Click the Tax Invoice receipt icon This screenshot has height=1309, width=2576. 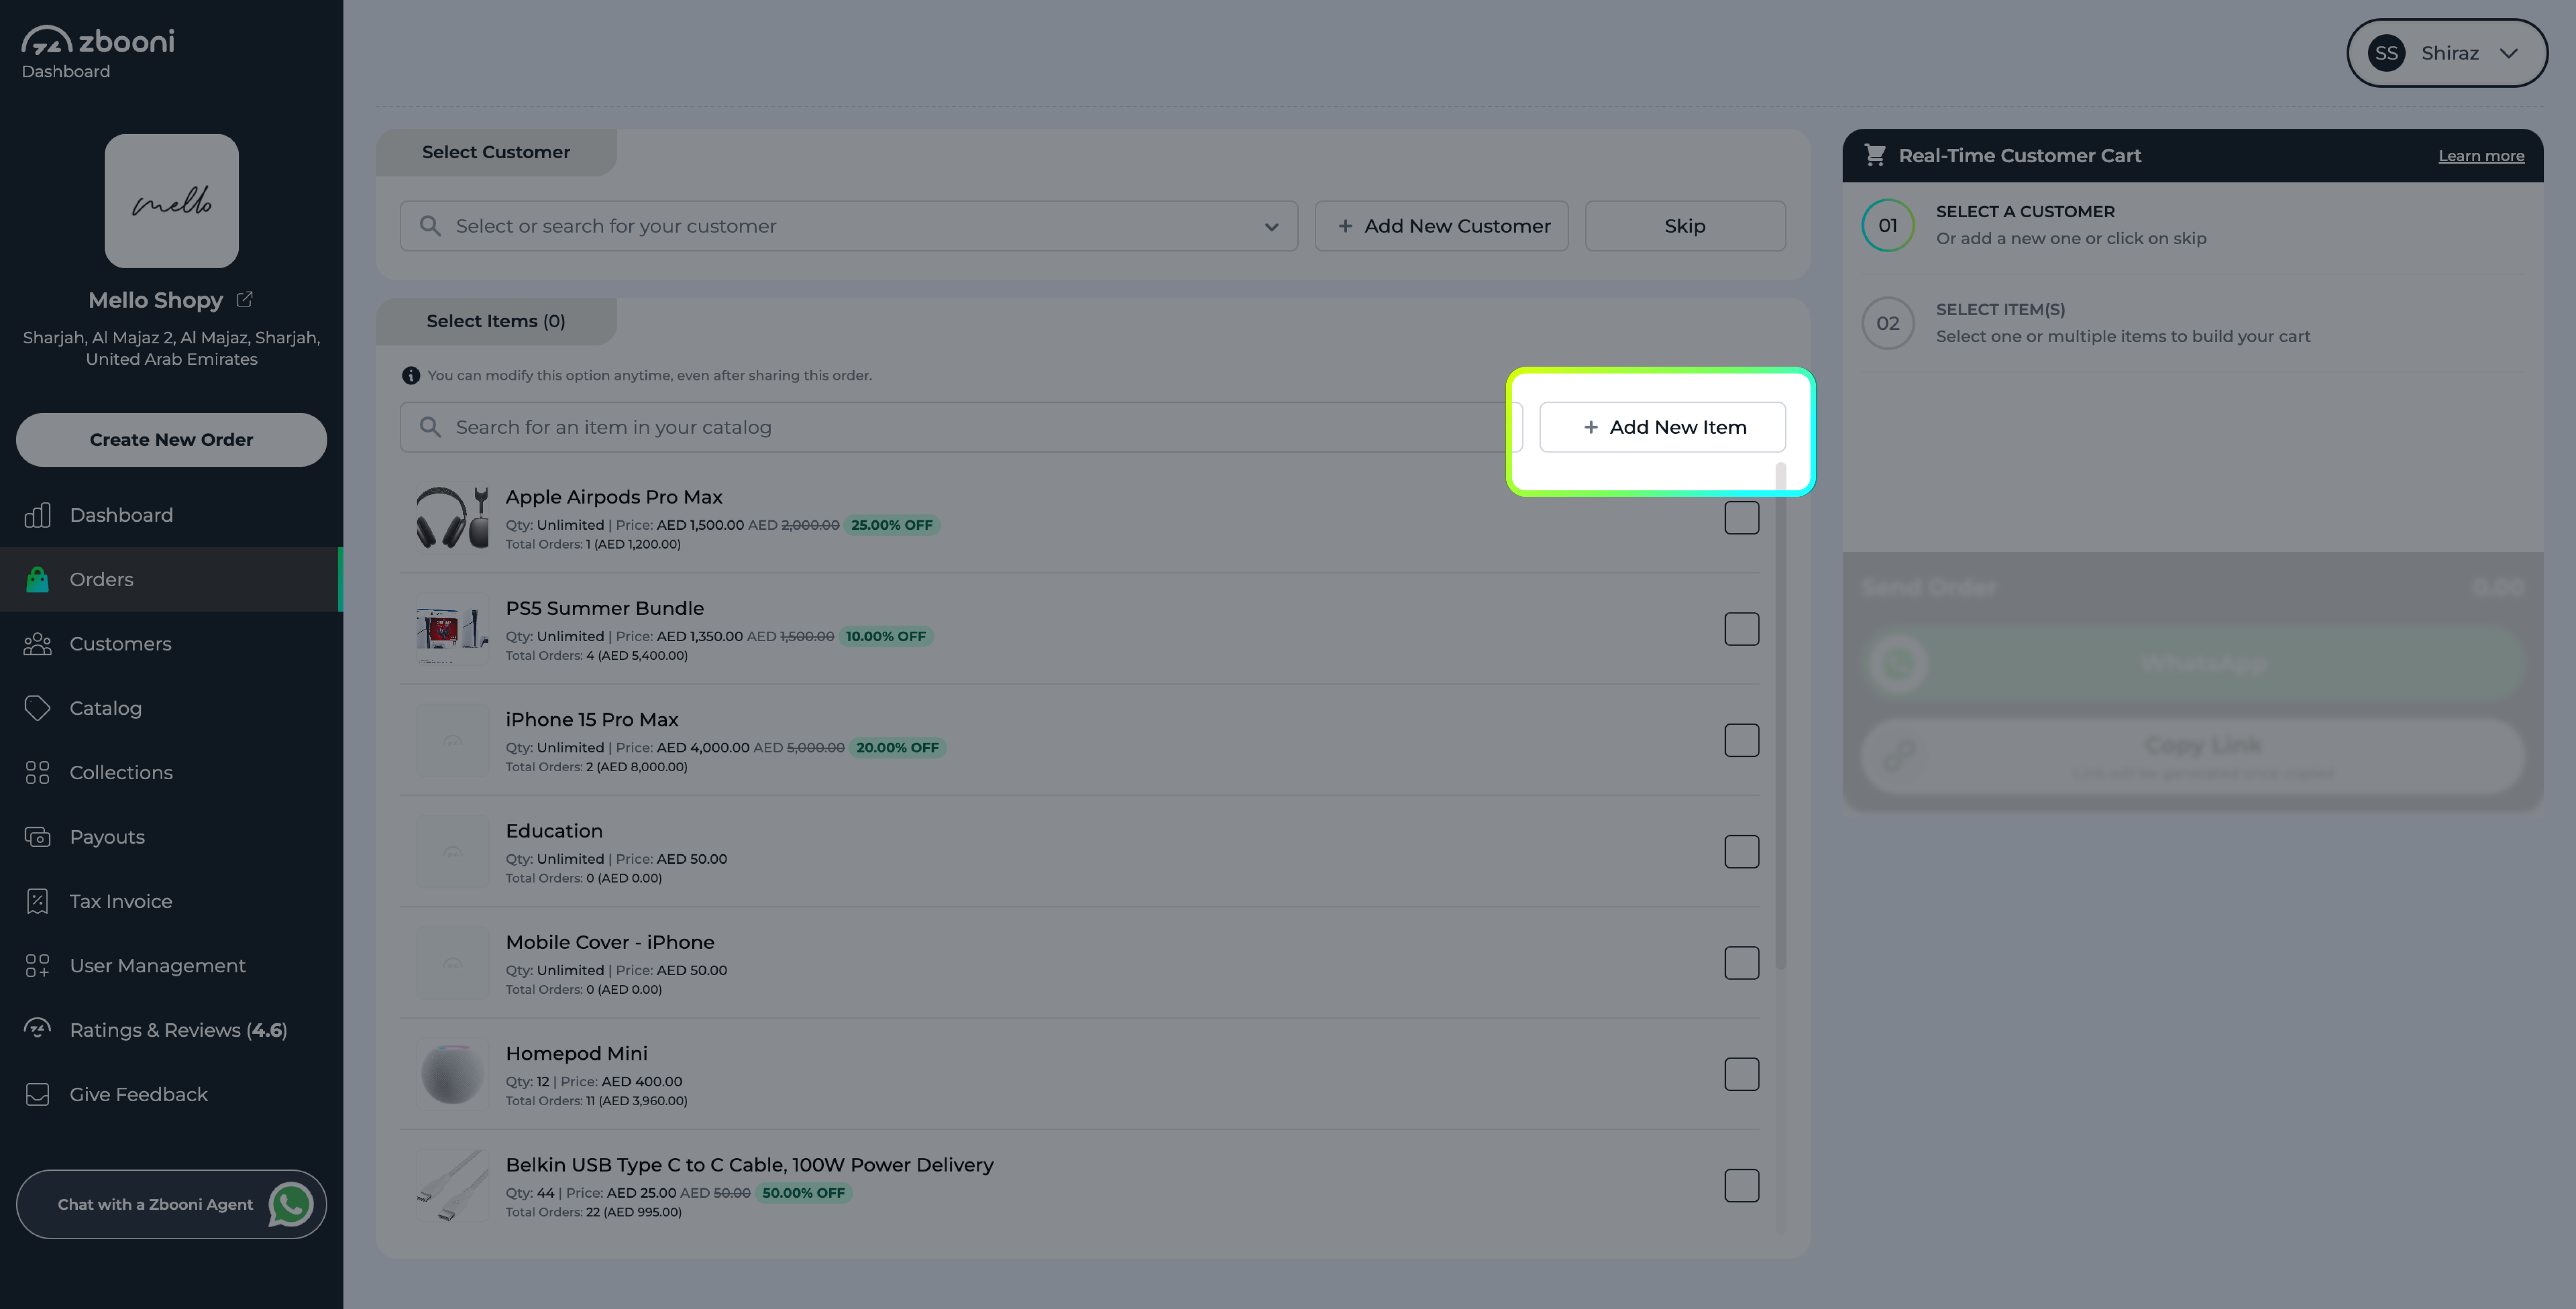click(37, 901)
